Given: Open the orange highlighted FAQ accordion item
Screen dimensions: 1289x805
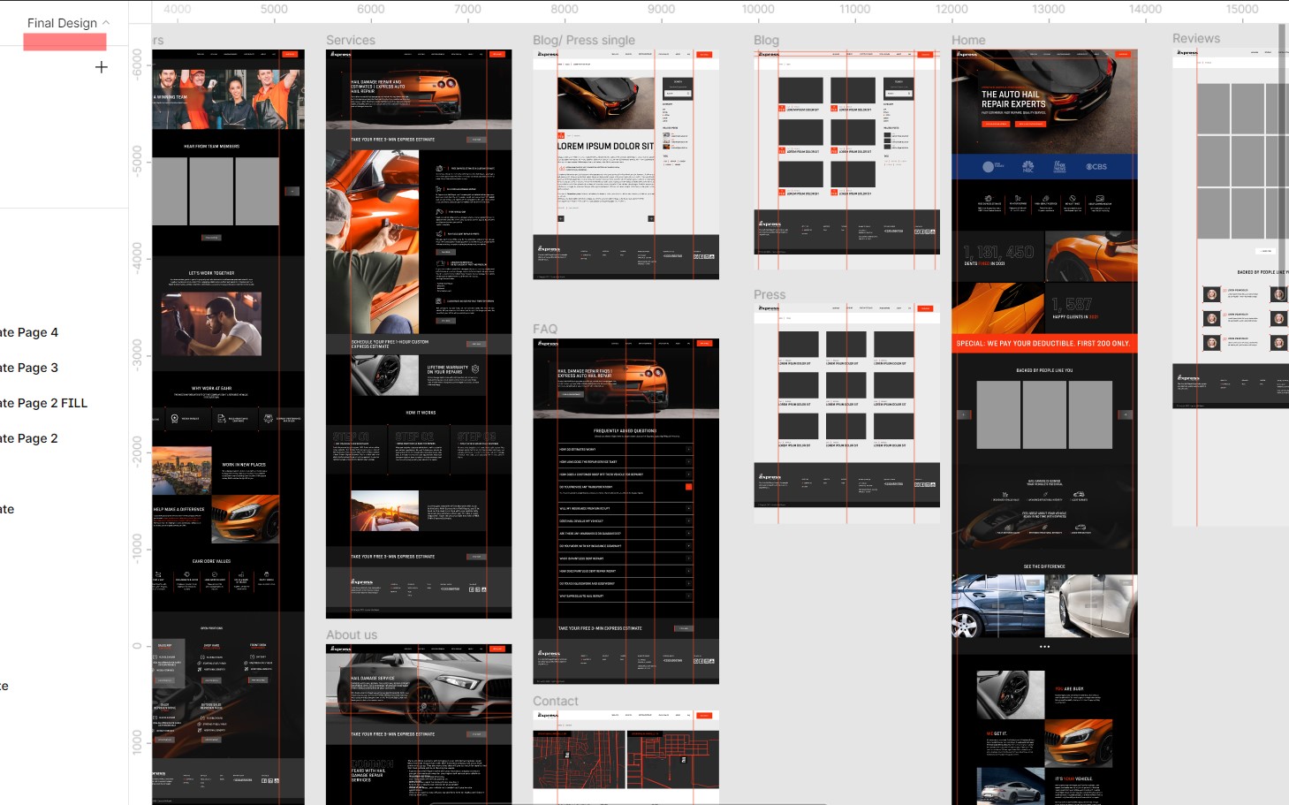Looking at the screenshot, I should tap(688, 487).
